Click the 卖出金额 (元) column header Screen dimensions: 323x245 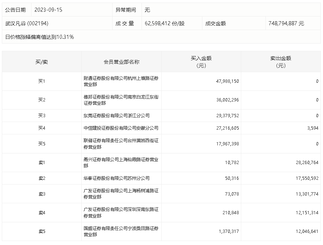tap(280, 62)
